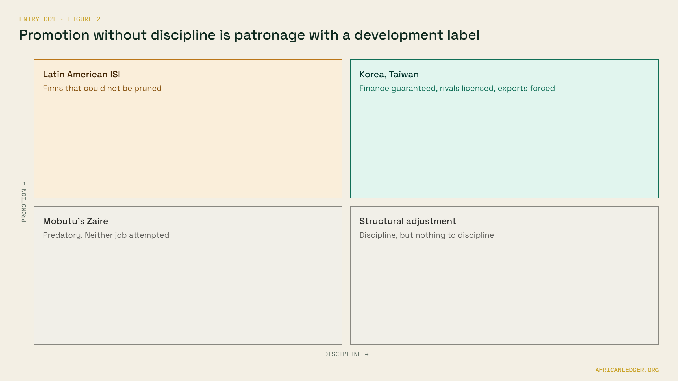Click 'Firms that could not be pruned'
This screenshot has height=381, width=678.
tap(102, 88)
